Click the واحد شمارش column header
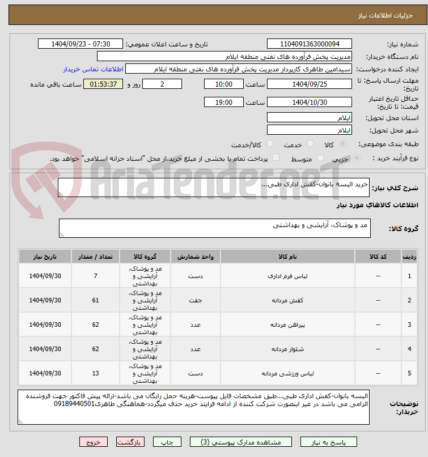The image size is (428, 457). click(196, 257)
